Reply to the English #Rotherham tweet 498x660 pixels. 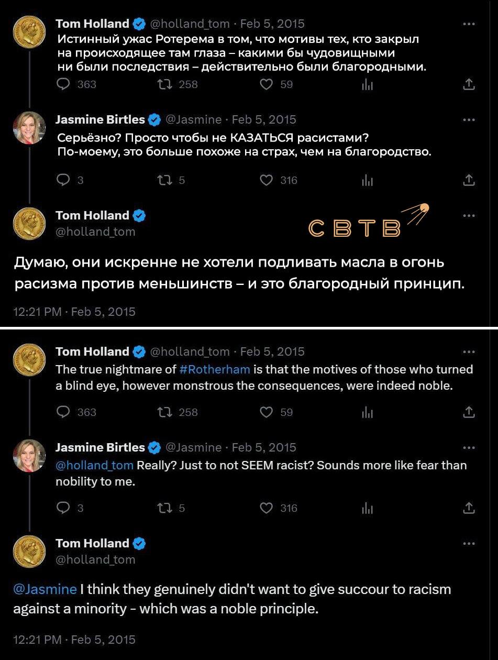coord(63,412)
